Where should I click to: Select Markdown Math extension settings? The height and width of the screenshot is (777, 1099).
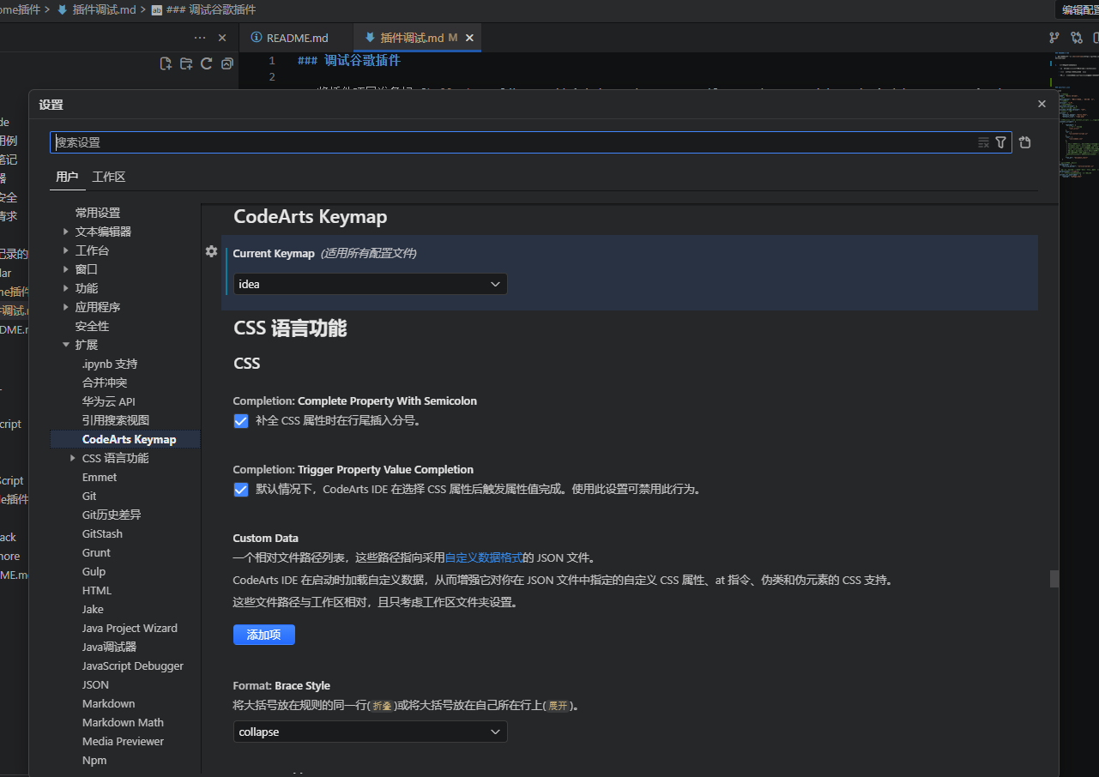[123, 722]
